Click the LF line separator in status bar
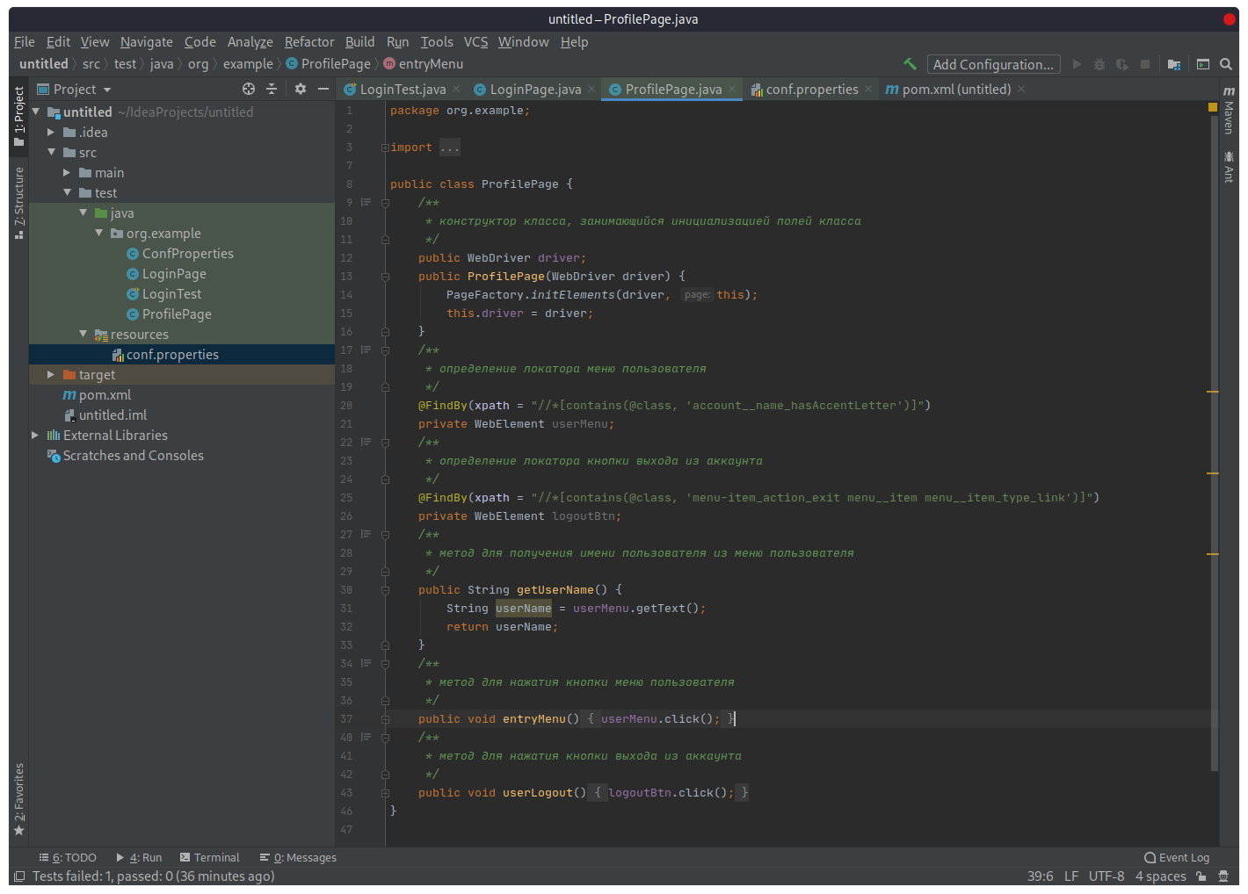 pos(1071,876)
